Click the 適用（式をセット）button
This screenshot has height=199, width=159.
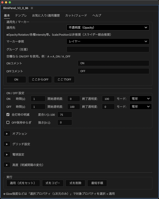click(23, 183)
